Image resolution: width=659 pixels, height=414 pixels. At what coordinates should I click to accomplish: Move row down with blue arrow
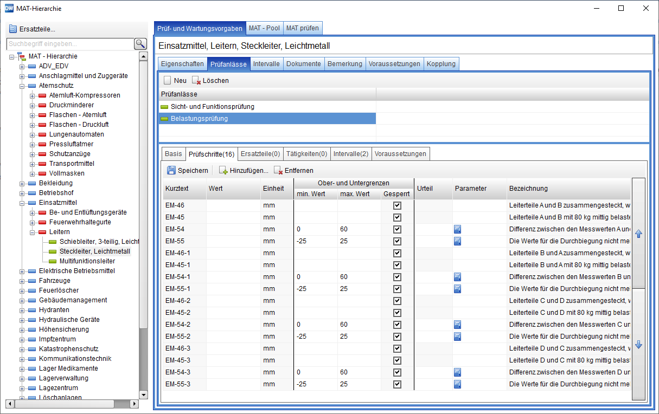tap(638, 345)
